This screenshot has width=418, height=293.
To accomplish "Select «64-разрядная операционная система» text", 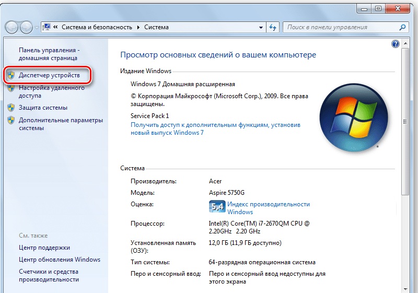I will [262, 262].
